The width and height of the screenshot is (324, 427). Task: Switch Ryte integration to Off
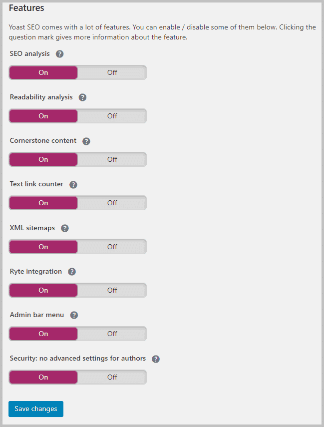pos(112,290)
